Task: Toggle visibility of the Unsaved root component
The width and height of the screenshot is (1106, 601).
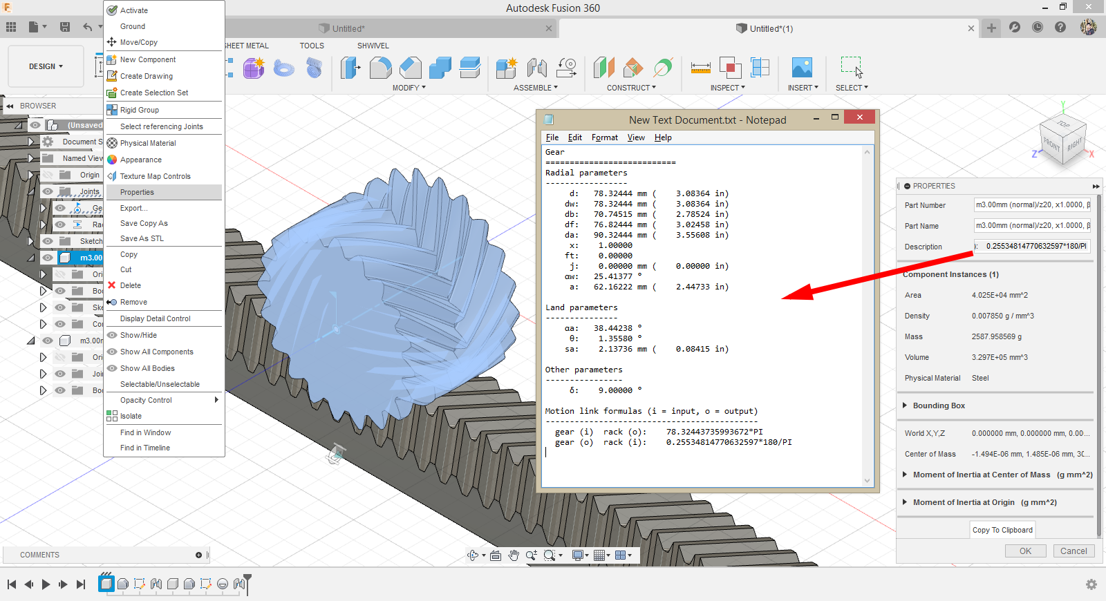Action: 35,125
